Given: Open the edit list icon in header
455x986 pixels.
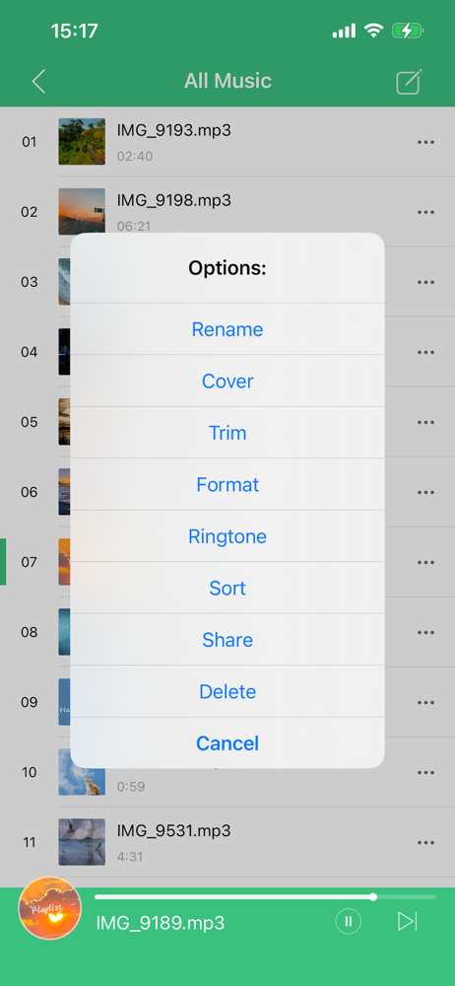Looking at the screenshot, I should click(x=409, y=82).
